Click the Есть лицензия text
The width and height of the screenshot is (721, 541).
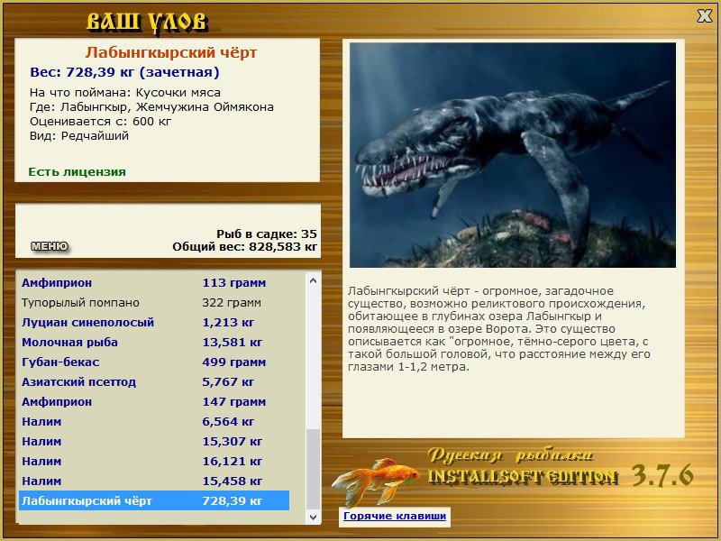point(77,172)
